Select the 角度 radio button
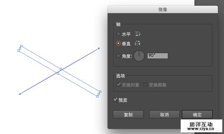The image size is (224, 134). tap(118, 56)
